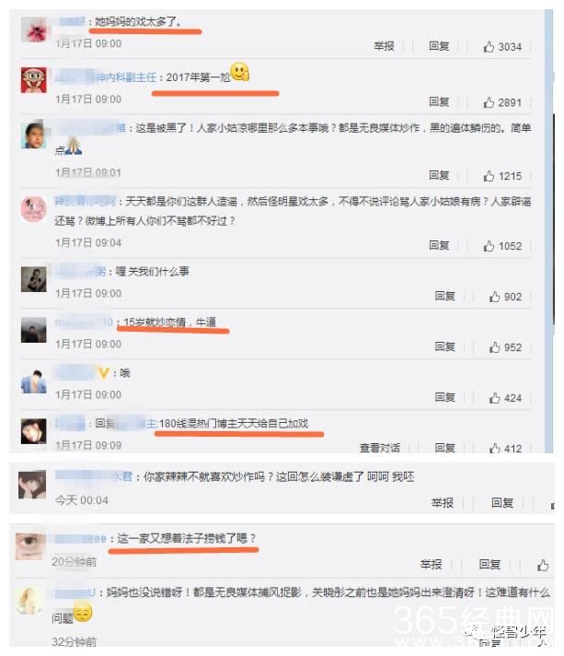564x656 pixels.
Task: Open 查看对话 on the 180线 comment
Action: click(x=380, y=448)
